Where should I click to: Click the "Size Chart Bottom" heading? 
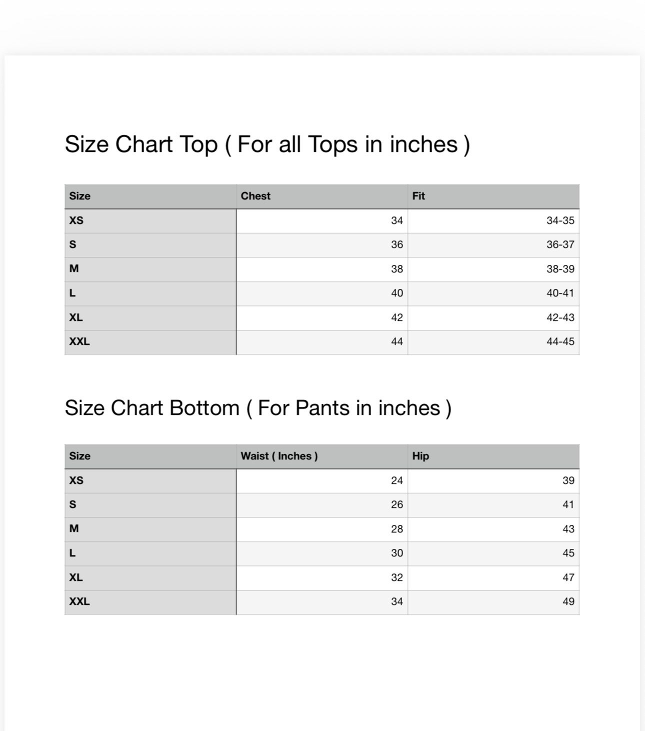[258, 408]
